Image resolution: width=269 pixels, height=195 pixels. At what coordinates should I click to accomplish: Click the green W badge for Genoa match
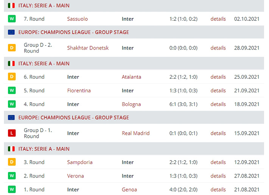pyautogui.click(x=12, y=189)
